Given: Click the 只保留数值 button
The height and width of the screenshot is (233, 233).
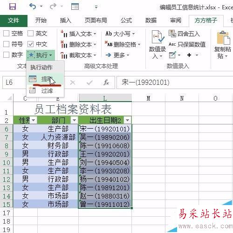Looking at the screenshot, I should point(187,44).
